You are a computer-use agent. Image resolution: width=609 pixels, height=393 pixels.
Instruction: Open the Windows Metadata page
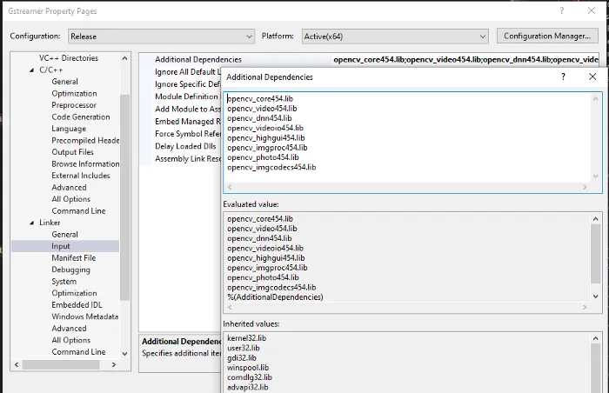pos(84,316)
